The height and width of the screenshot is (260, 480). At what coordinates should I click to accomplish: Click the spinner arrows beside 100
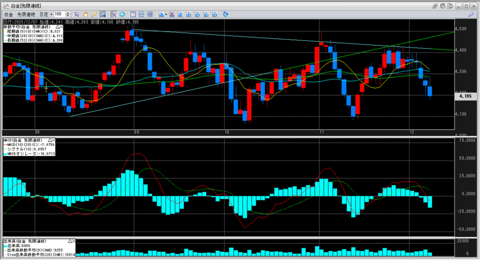68,15
